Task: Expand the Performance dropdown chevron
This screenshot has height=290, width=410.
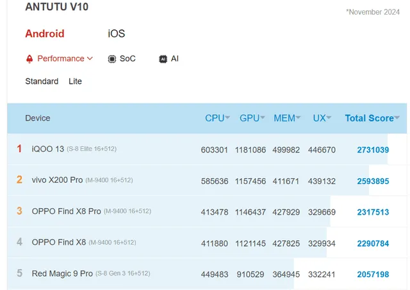Action: tap(90, 58)
